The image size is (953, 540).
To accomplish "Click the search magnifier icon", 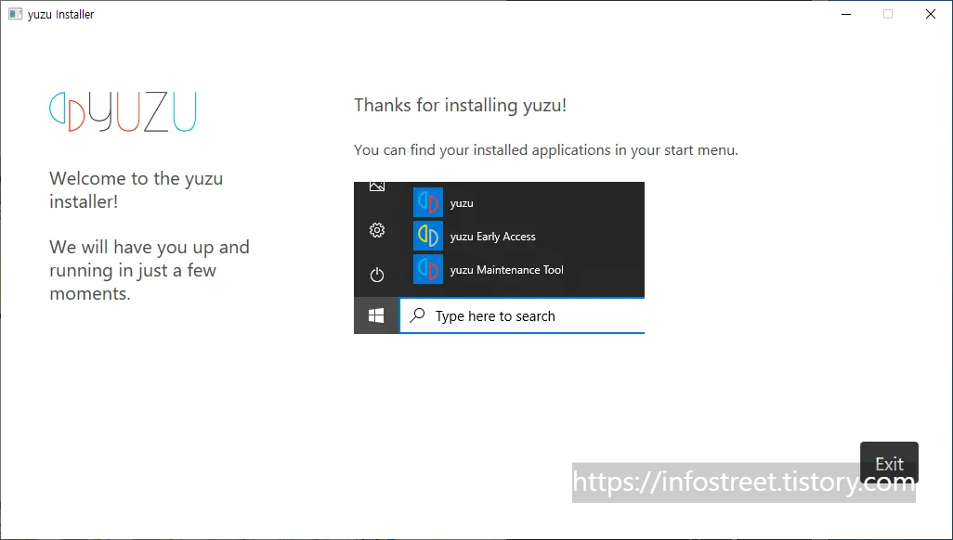I will [418, 315].
